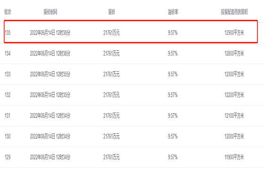This screenshot has width=264, height=172.
Task: Click the 报价 column header
Action: 112,12
